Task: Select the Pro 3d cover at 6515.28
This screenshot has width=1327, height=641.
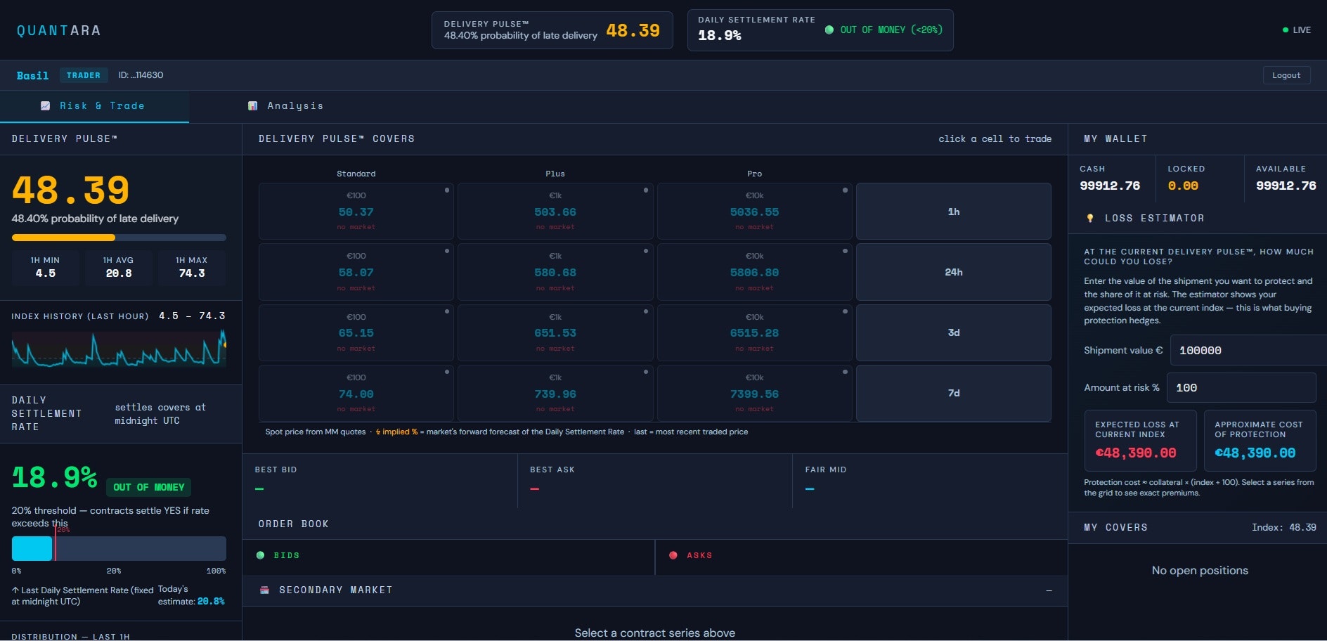Action: tap(754, 332)
